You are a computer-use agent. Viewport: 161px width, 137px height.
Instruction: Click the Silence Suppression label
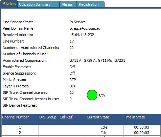(19, 73)
